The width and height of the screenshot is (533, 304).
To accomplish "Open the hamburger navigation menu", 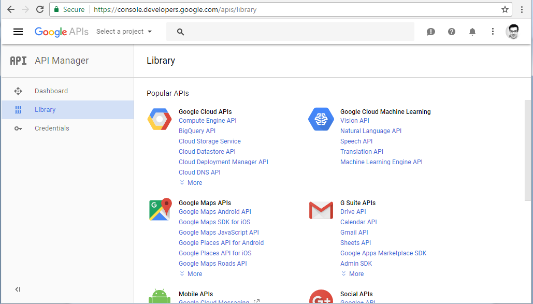I will coord(18,32).
